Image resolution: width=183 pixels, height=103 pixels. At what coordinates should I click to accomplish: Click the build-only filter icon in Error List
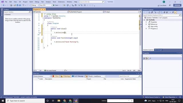[86, 76]
